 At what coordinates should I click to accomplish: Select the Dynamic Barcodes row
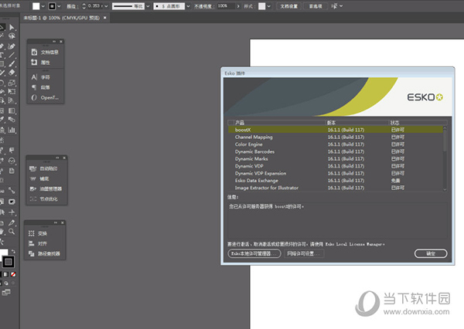[x=336, y=151]
